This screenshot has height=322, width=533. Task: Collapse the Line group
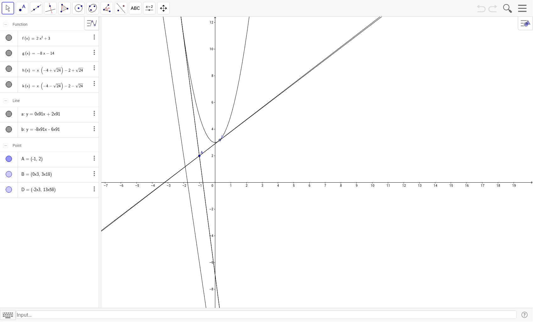pos(6,101)
